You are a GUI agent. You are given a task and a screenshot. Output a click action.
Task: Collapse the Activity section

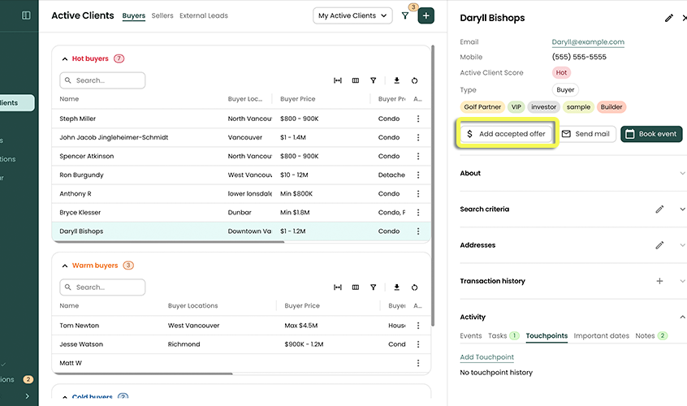682,317
